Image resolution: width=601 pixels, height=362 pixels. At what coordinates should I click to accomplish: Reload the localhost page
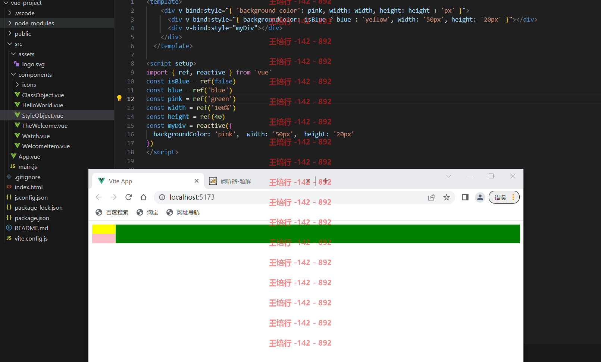[x=129, y=197]
